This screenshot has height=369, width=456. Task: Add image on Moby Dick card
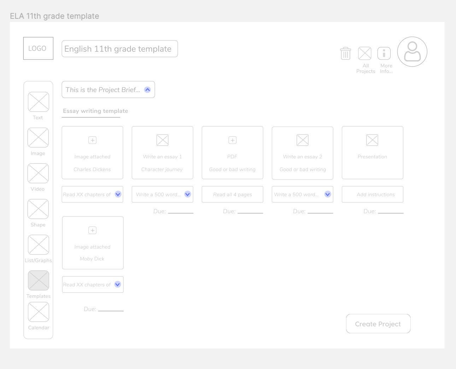click(x=93, y=231)
